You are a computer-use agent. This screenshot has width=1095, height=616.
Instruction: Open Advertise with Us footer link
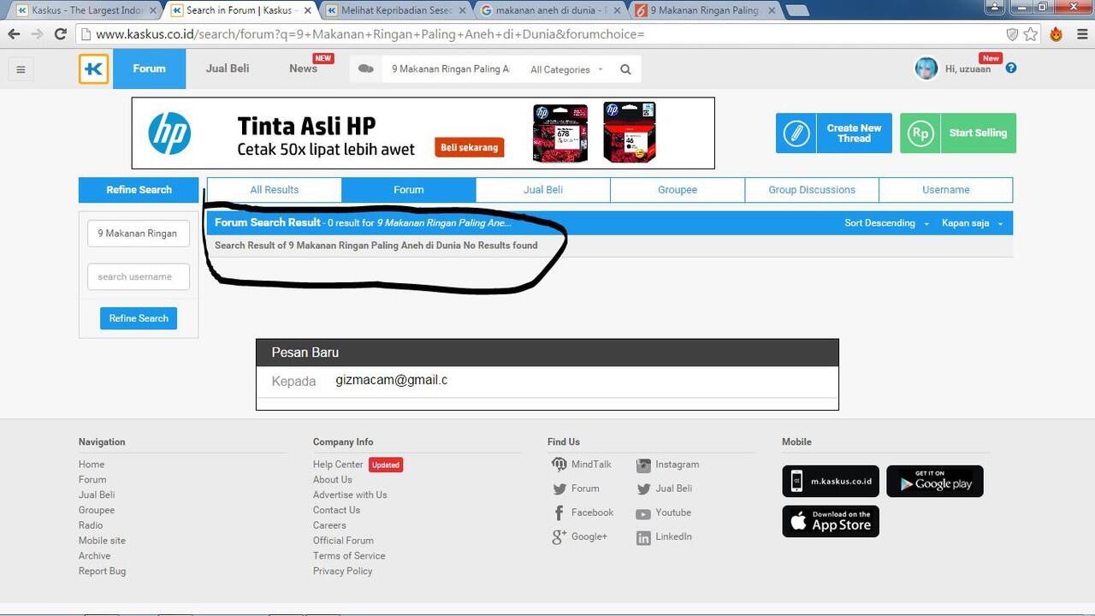pyautogui.click(x=350, y=495)
